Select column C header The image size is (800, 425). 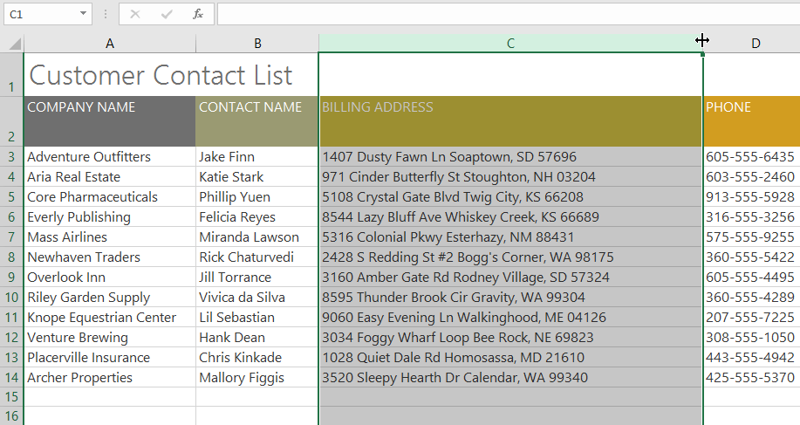point(510,44)
